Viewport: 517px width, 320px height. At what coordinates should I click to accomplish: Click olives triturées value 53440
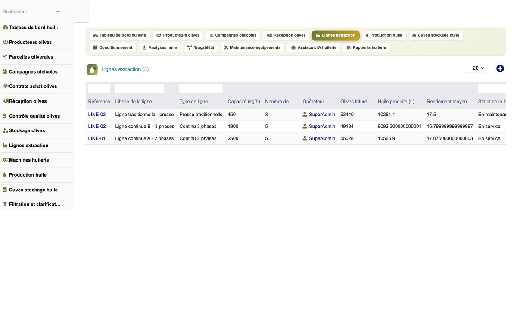pos(347,115)
